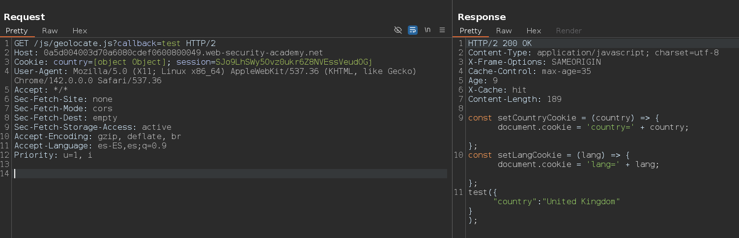Click the Host header hostname value
The width and height of the screenshot is (739, 238).
click(x=183, y=53)
